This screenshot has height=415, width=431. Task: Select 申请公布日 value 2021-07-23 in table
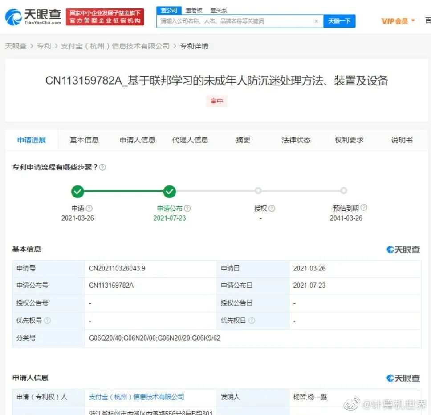click(x=309, y=286)
